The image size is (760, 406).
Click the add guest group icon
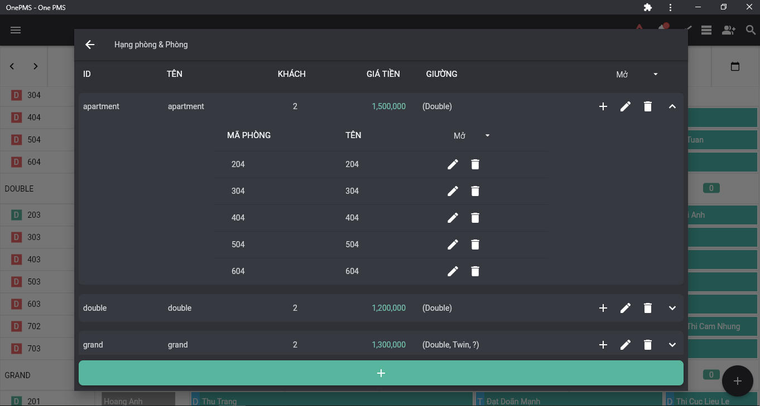coord(728,30)
